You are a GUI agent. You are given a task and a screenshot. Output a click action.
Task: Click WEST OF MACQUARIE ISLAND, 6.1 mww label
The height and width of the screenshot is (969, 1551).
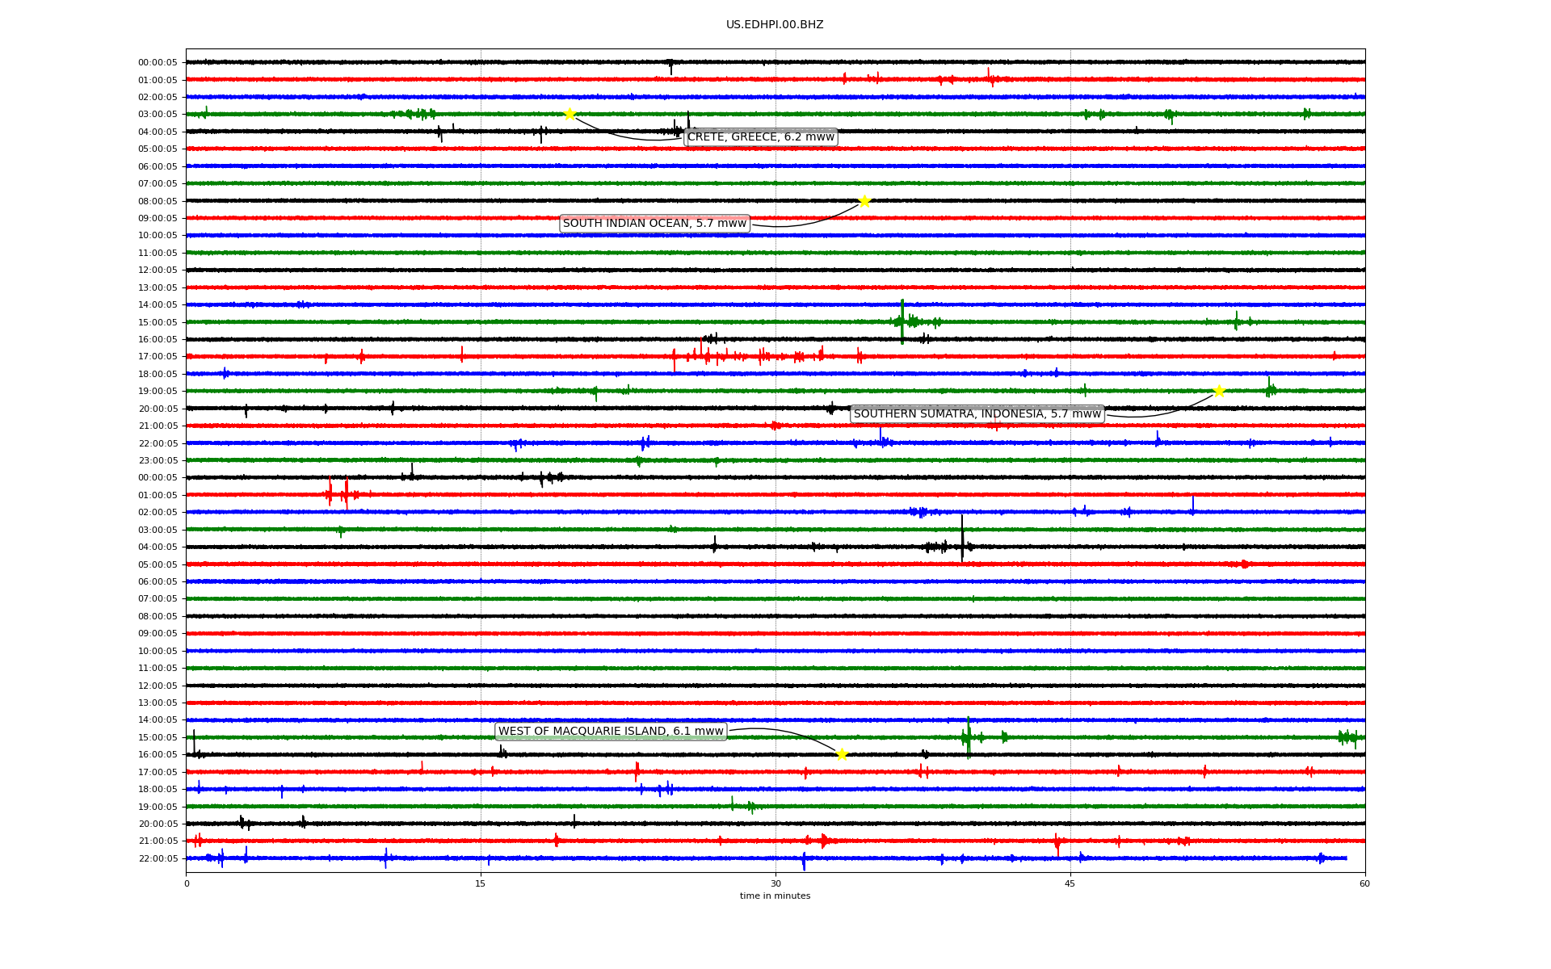click(x=611, y=732)
